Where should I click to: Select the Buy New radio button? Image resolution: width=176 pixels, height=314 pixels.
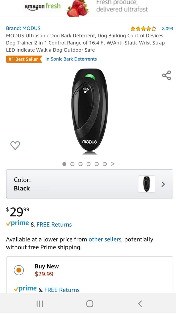click(19, 270)
